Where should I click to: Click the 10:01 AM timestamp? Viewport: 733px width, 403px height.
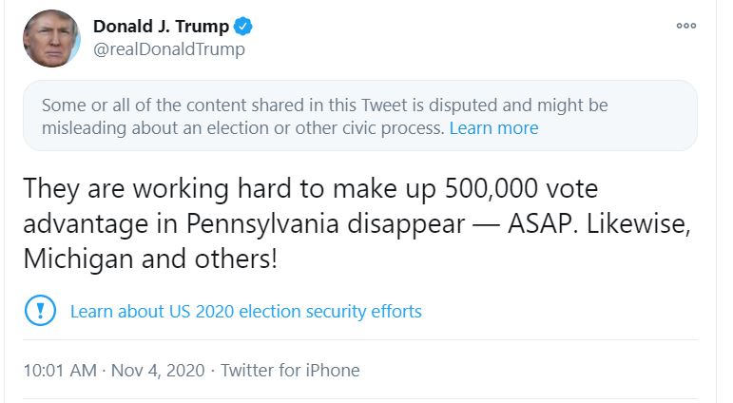pyautogui.click(x=59, y=370)
